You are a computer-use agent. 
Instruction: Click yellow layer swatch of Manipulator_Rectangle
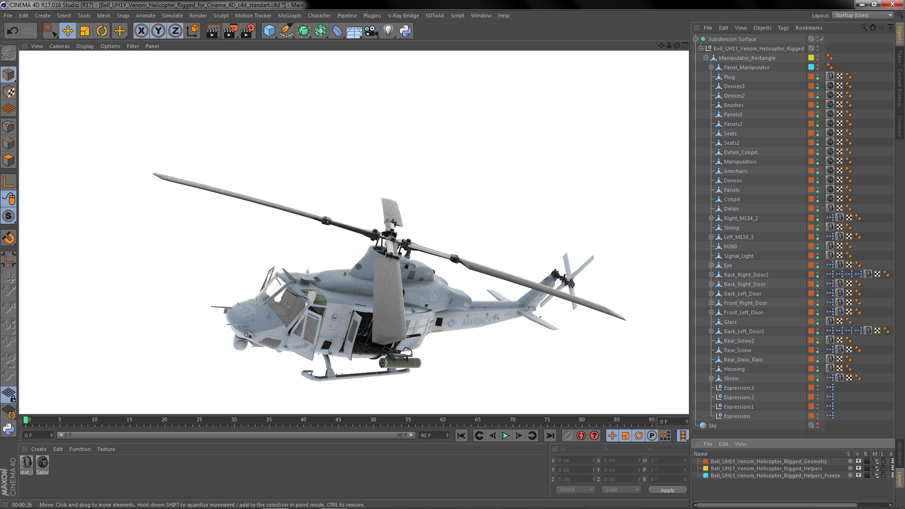pos(811,58)
